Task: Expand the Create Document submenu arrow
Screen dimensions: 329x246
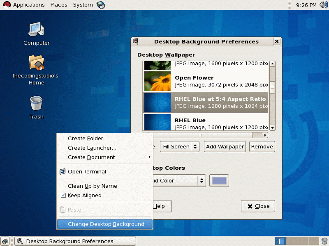Action: tap(149, 157)
